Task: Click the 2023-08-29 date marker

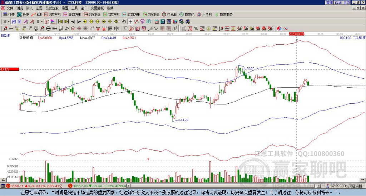Action: point(296,34)
